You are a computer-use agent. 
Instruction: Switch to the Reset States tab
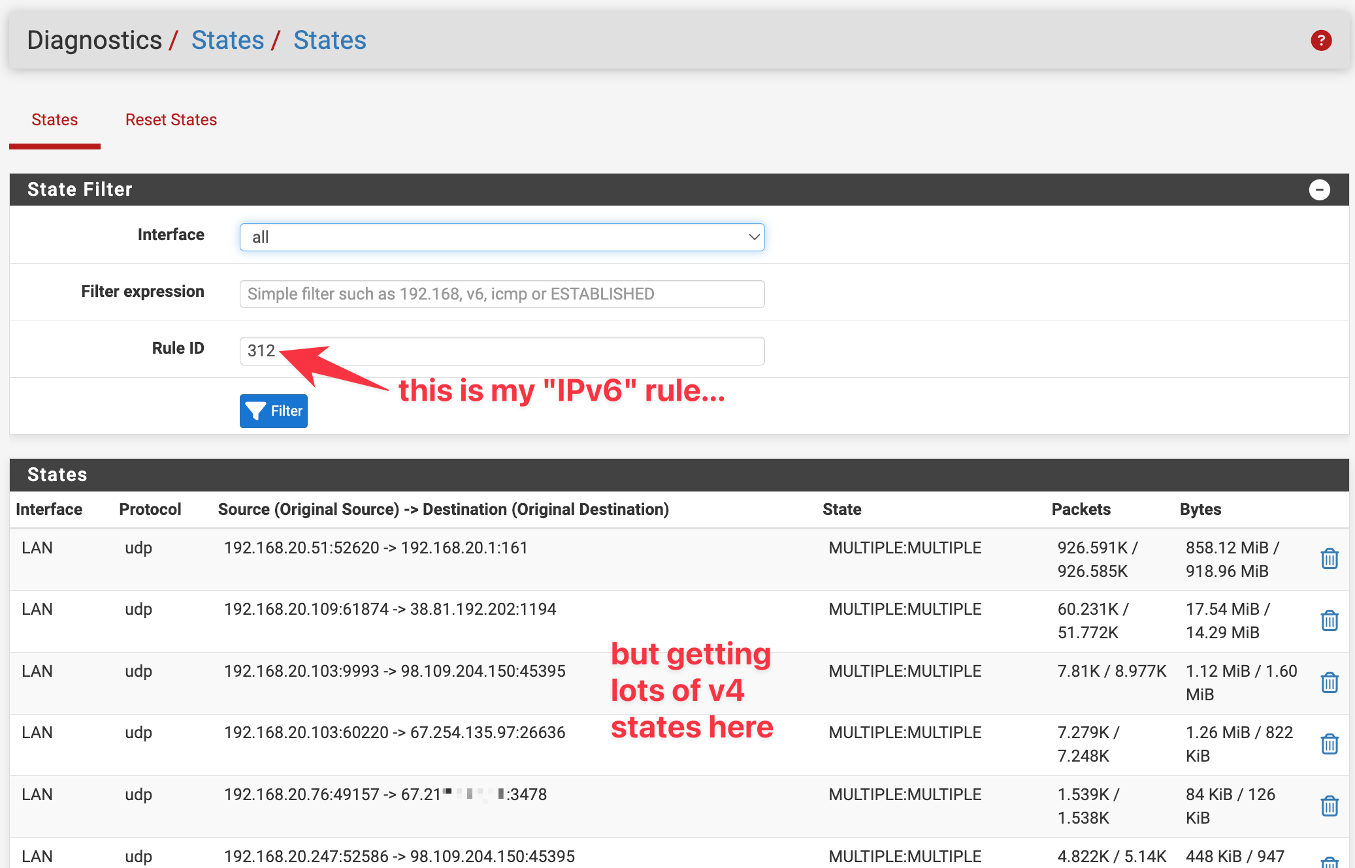[171, 120]
